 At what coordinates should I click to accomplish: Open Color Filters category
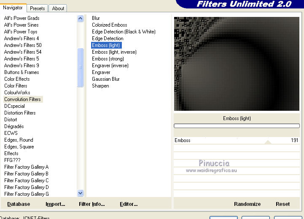pos(16,86)
